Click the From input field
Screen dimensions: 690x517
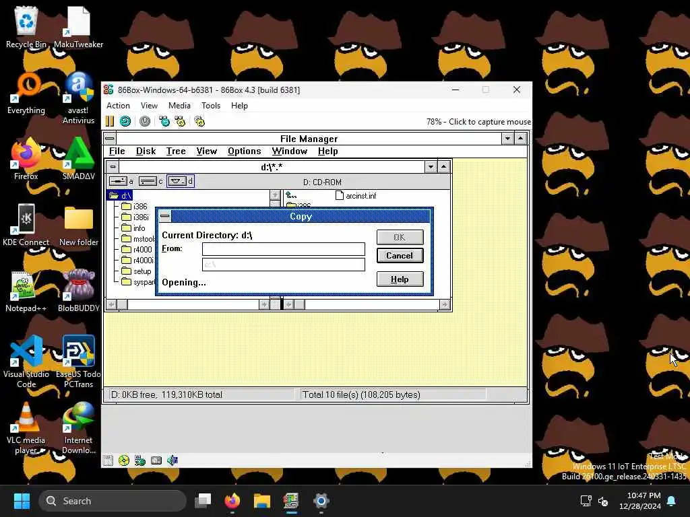tap(284, 249)
